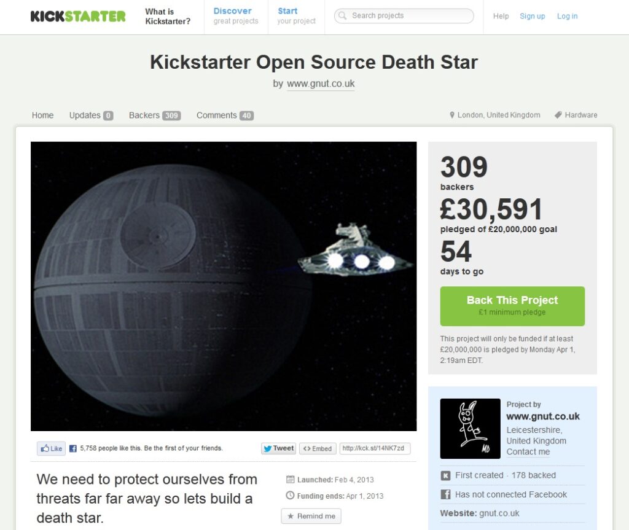Click the Twitter Tweet button
The image size is (629, 530).
coord(279,448)
